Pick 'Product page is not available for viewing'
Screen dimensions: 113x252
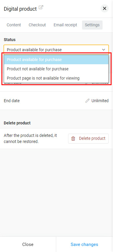pyautogui.click(x=56, y=78)
